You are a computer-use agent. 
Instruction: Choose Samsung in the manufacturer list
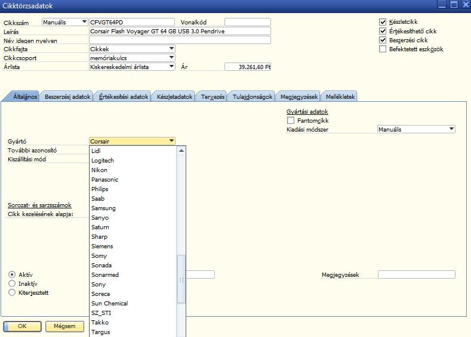pos(133,208)
